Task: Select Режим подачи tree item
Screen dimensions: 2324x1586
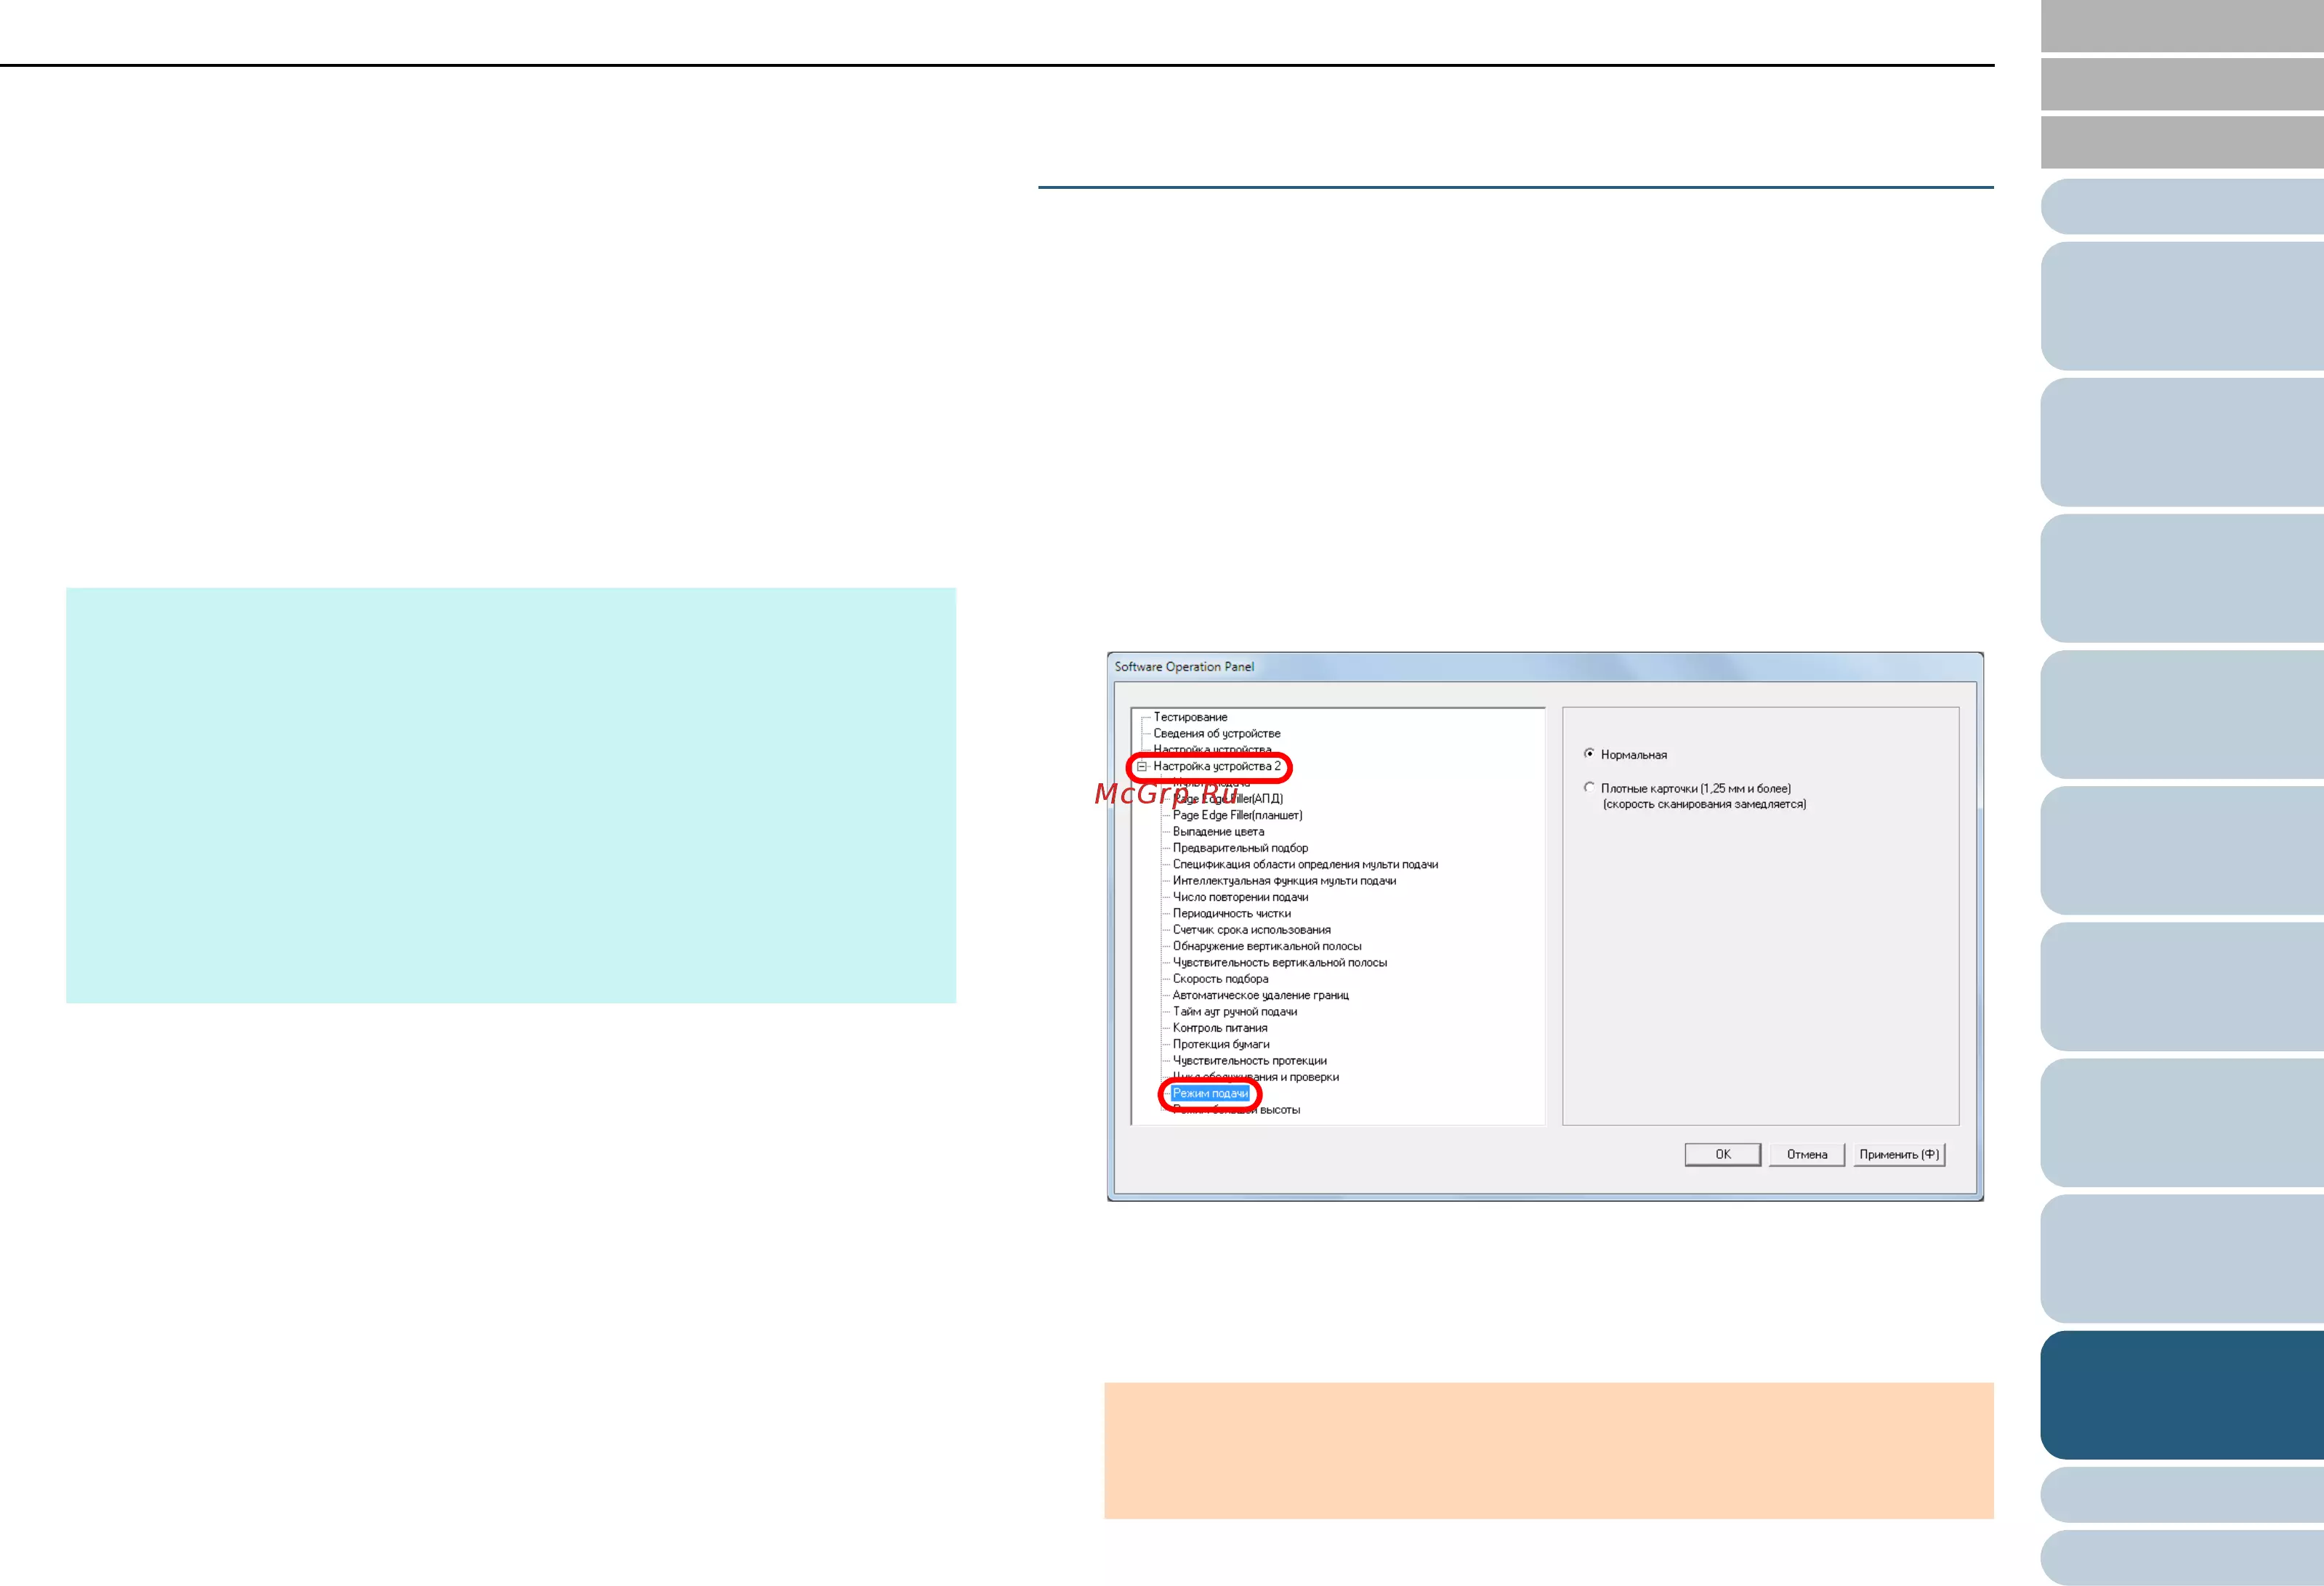Action: [1210, 1093]
